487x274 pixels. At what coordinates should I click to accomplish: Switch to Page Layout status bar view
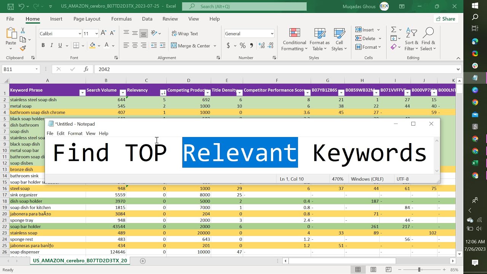click(373, 269)
